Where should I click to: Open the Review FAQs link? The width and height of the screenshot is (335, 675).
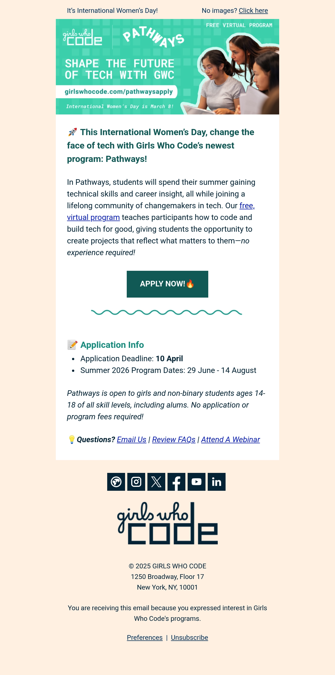coord(174,440)
